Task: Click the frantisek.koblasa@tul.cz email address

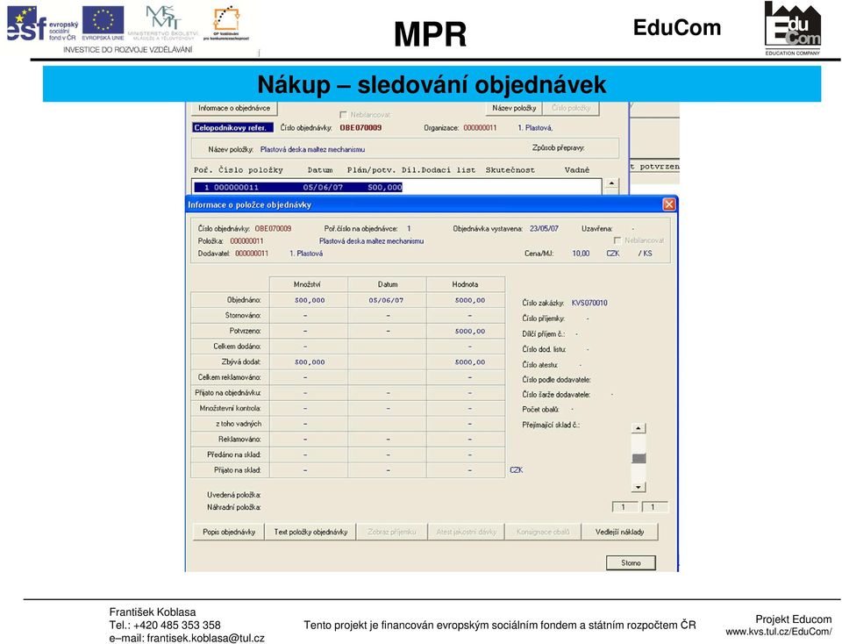Action: [205, 638]
